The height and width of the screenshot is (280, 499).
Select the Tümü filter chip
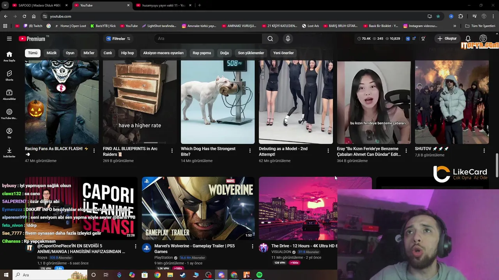tap(33, 53)
